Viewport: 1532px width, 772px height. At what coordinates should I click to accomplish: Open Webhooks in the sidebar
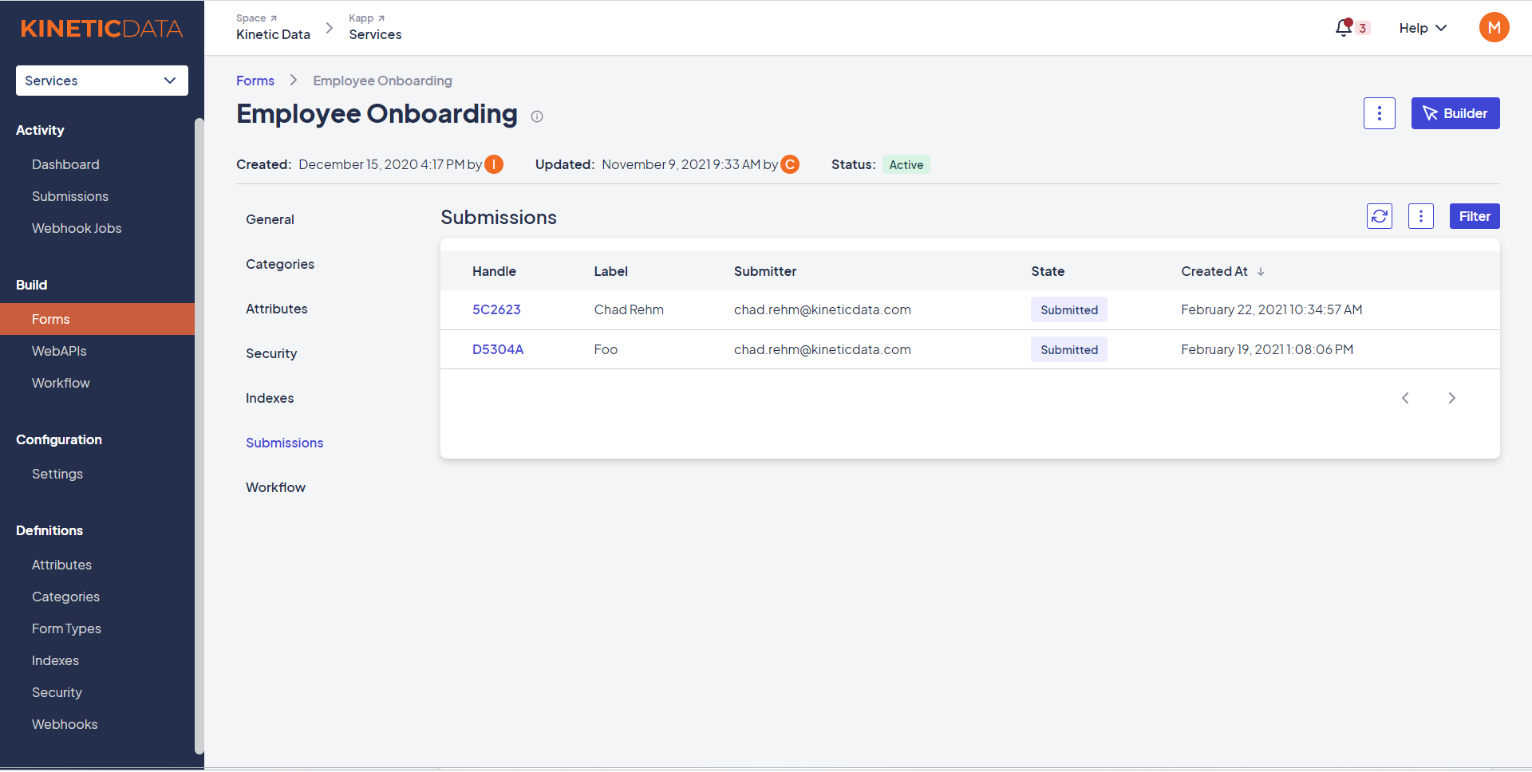coord(65,724)
